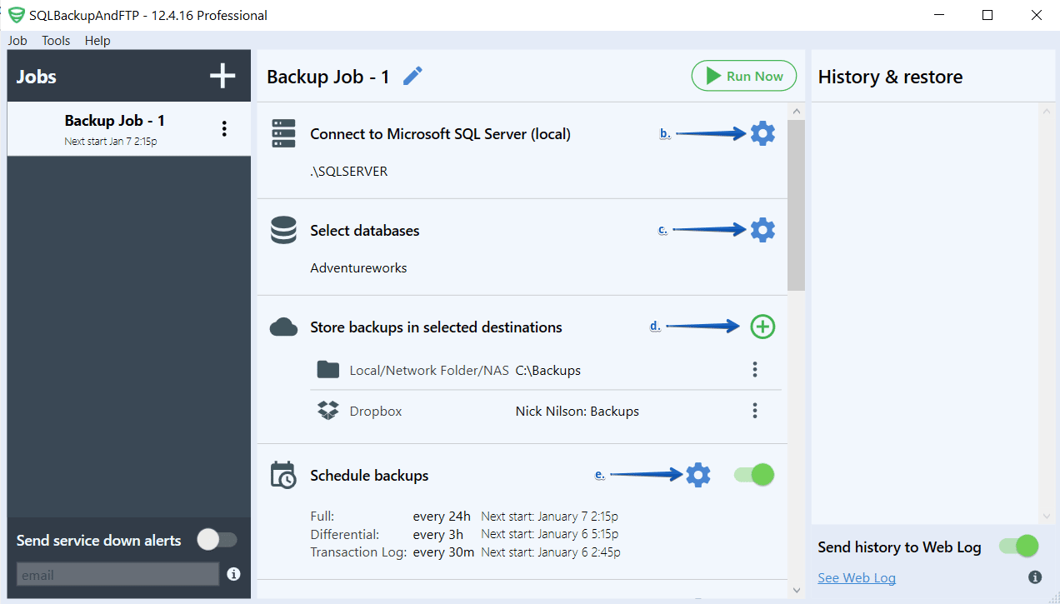Open the Job menu

(17, 40)
